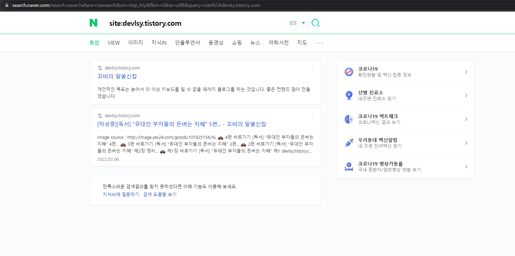Click the browser address bar URL
The height and width of the screenshot is (256, 515).
[136, 5]
